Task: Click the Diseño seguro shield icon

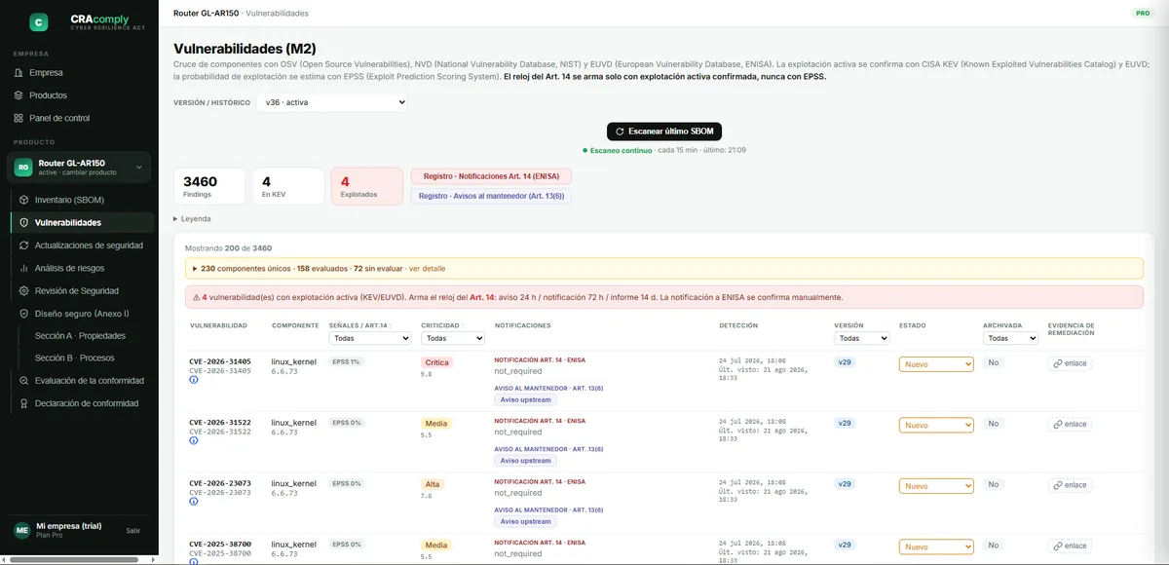Action: (24, 314)
